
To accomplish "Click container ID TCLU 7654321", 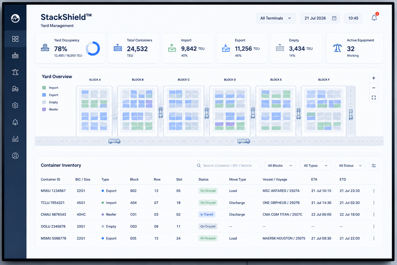I will [x=53, y=203].
